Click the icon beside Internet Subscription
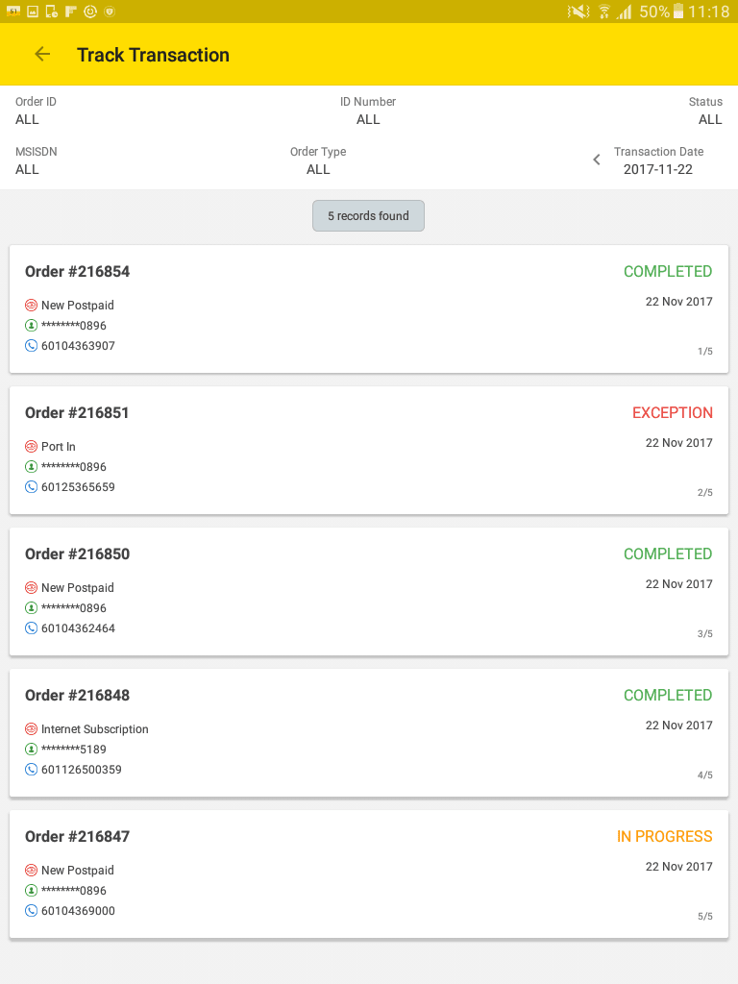Viewport: 738px width, 984px height. coord(31,729)
